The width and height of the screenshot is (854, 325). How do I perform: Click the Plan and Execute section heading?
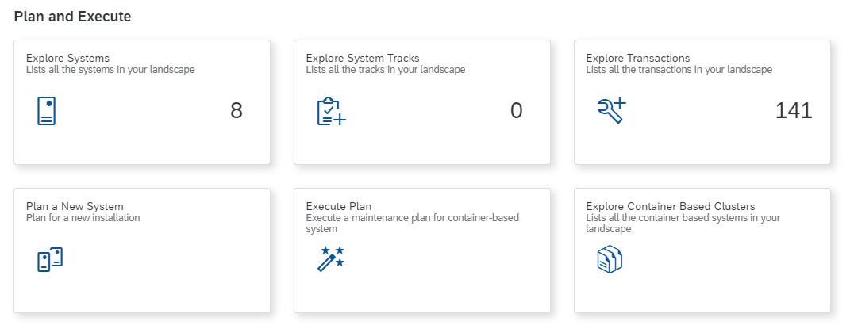(x=73, y=17)
